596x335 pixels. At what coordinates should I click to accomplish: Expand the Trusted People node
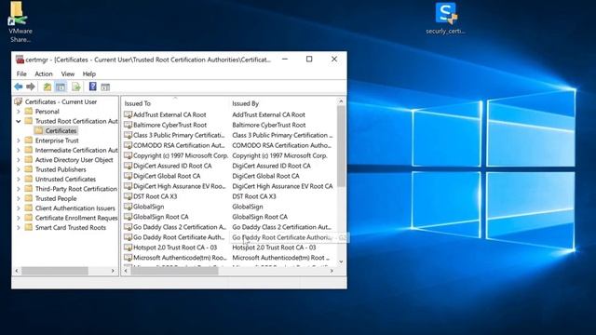19,198
